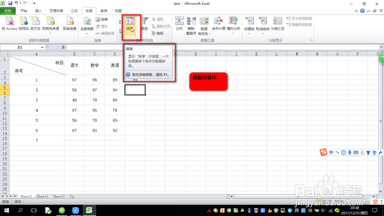Click Text to Columns (分列)

coord(179,23)
